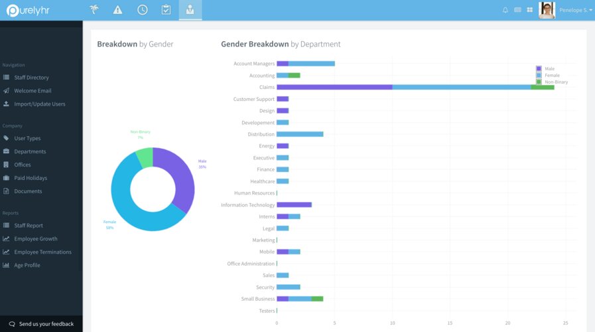Open the Paid Holidays page

(31, 178)
